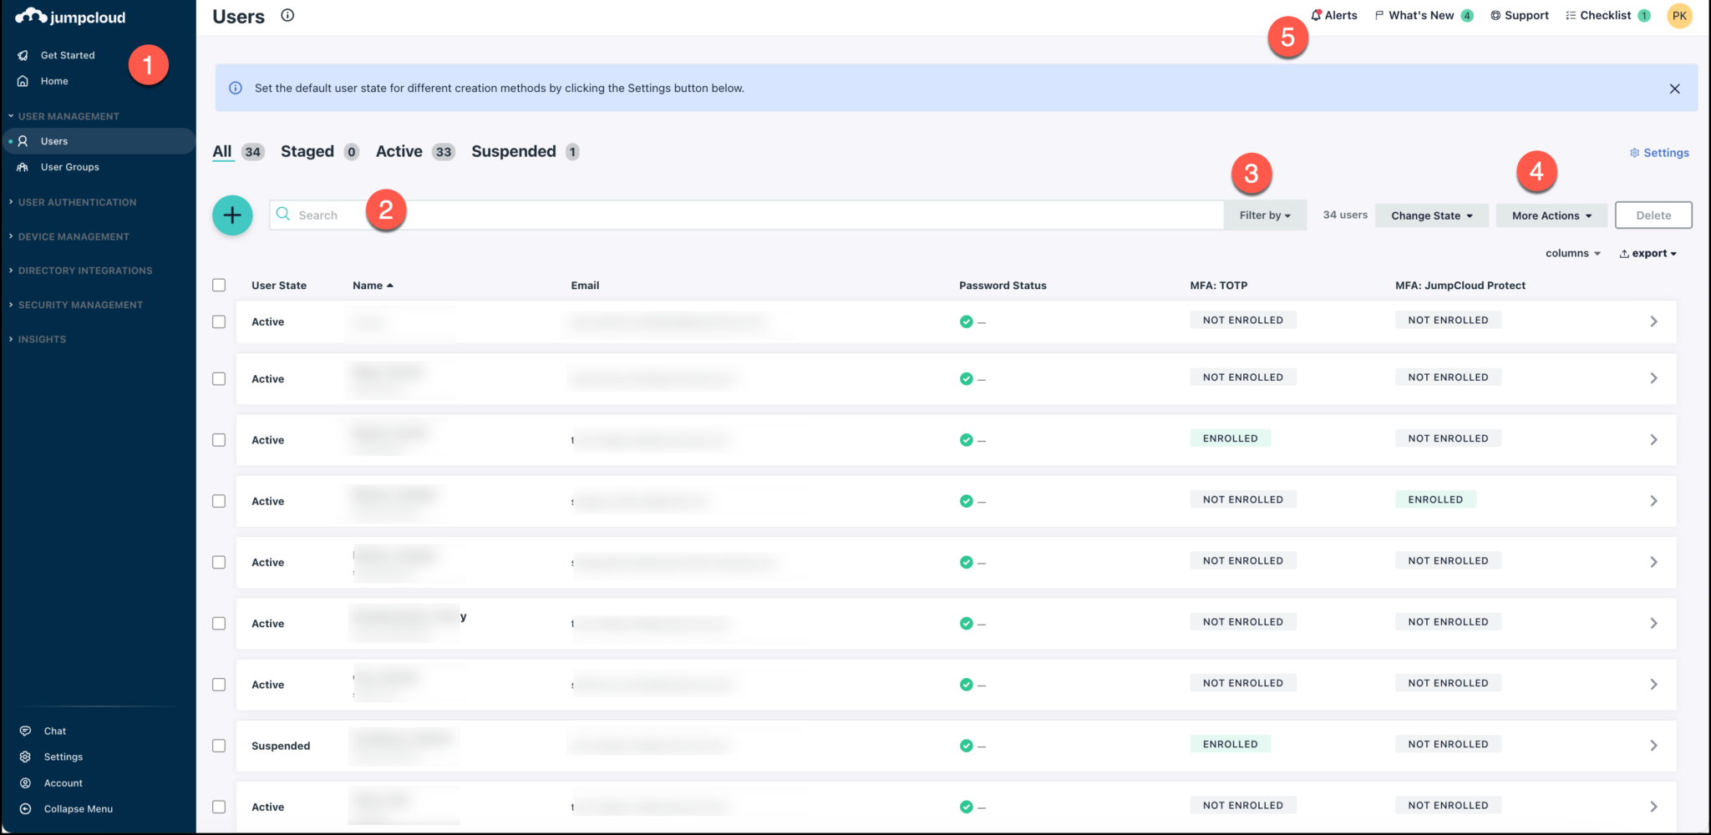Click the green plus to add a user
Viewport: 1711px width, 835px height.
point(232,215)
